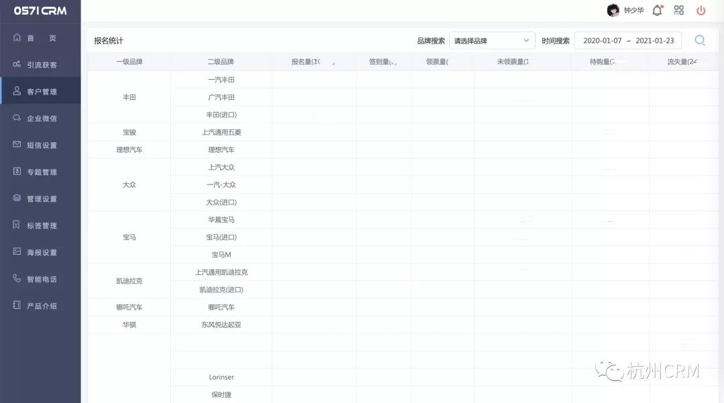The height and width of the screenshot is (403, 724).
Task: Click the 一级品牌 column header
Action: pos(129,62)
